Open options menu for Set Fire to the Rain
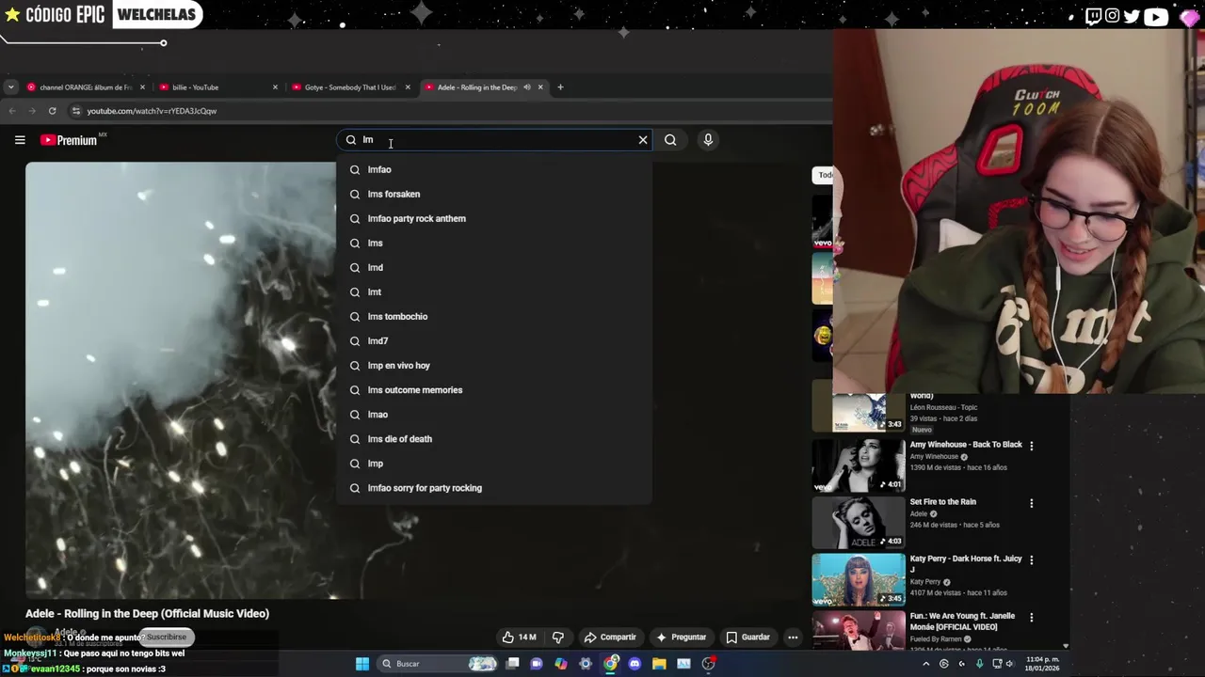1205x677 pixels. pyautogui.click(x=1031, y=503)
